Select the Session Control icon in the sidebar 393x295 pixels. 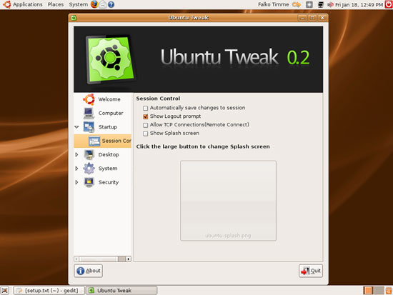pos(94,141)
